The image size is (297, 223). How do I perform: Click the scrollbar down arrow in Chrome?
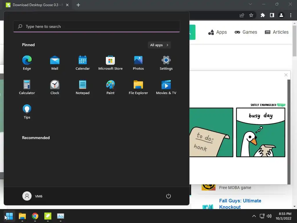(x=294, y=206)
